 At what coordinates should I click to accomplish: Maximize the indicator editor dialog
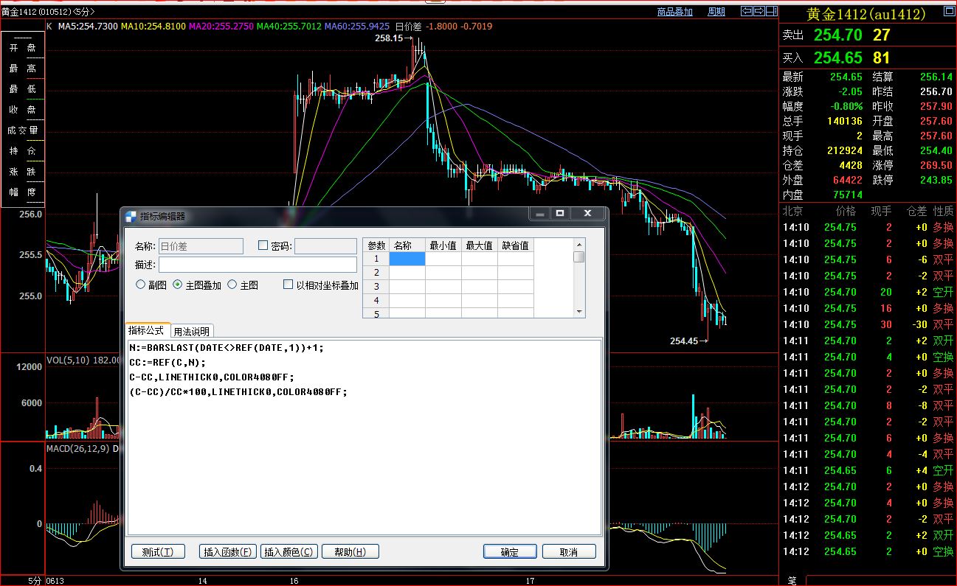click(560, 214)
